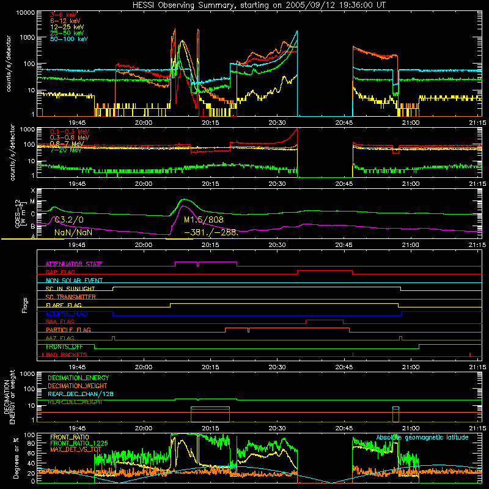Click the -381./-288. position annotation

[211, 233]
